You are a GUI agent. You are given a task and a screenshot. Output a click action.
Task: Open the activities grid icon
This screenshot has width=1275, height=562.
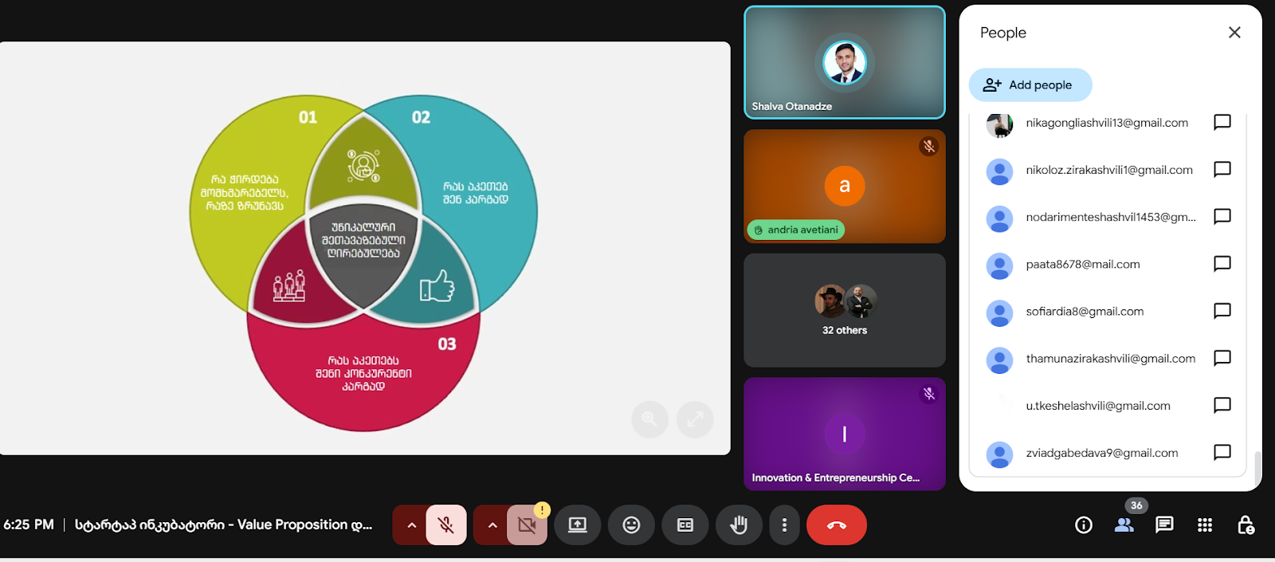1205,525
